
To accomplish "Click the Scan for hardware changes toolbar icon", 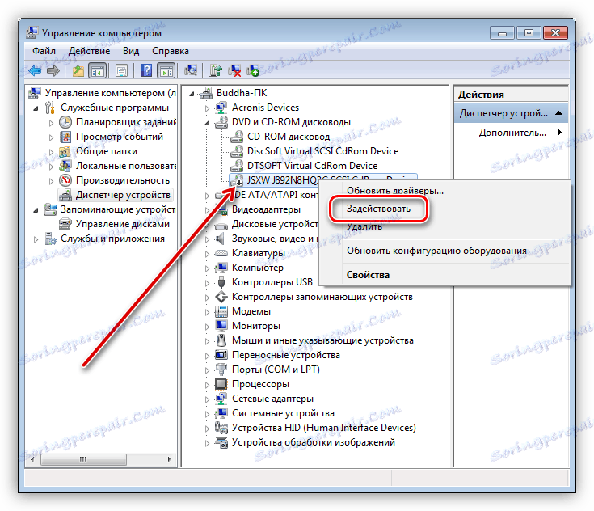I will pos(191,70).
